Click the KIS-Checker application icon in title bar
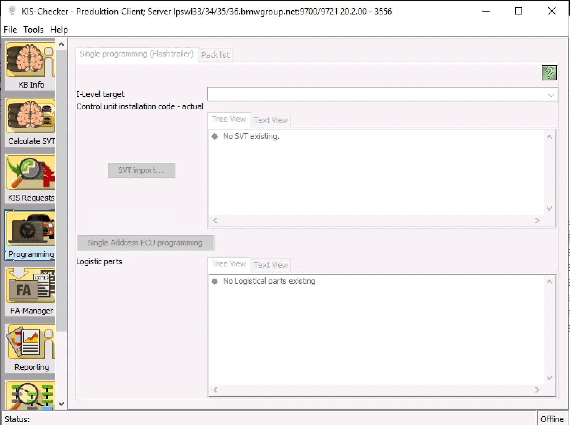Viewport: 570px width, 425px height. point(12,11)
